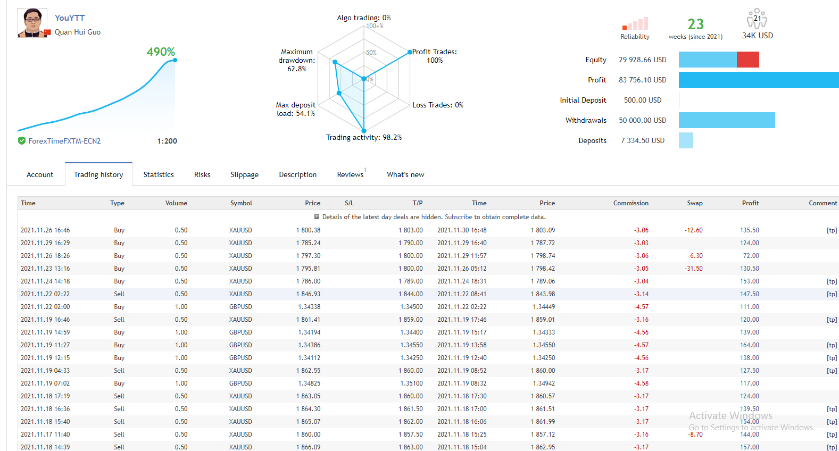Click the Reliability bars icon
The image size is (839, 451).
635,24
